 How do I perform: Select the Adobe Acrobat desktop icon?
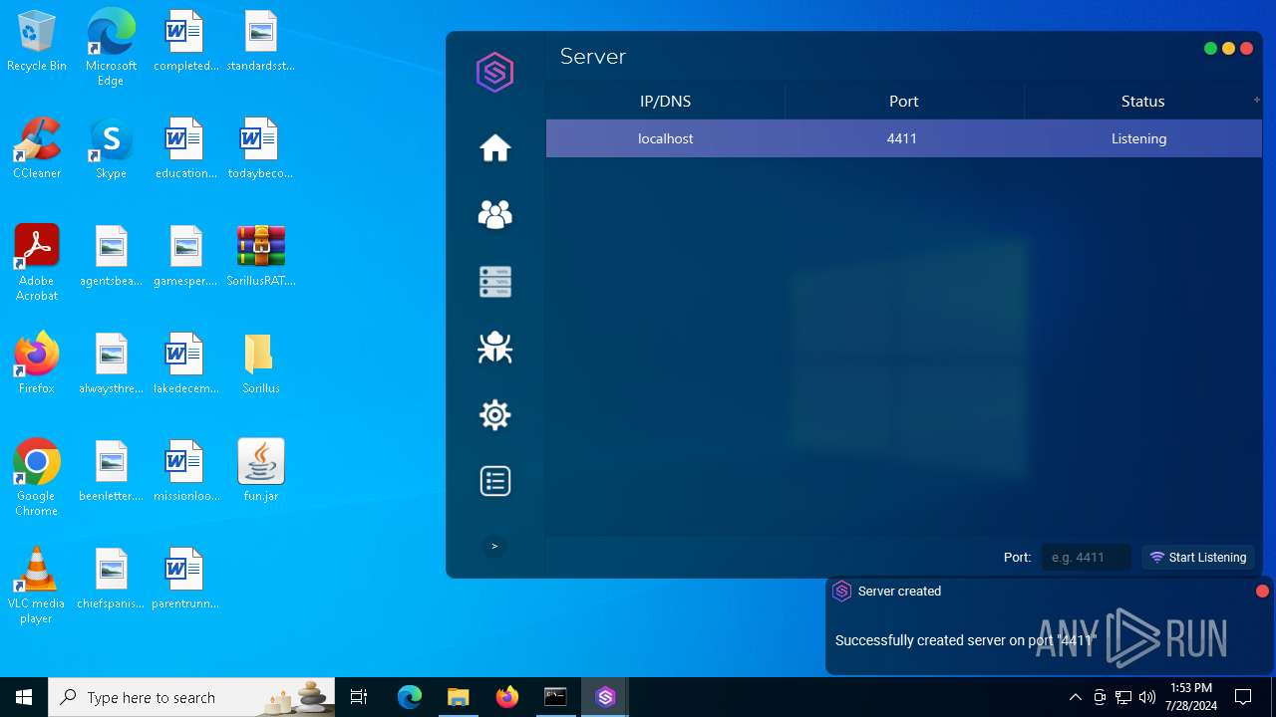point(37,263)
